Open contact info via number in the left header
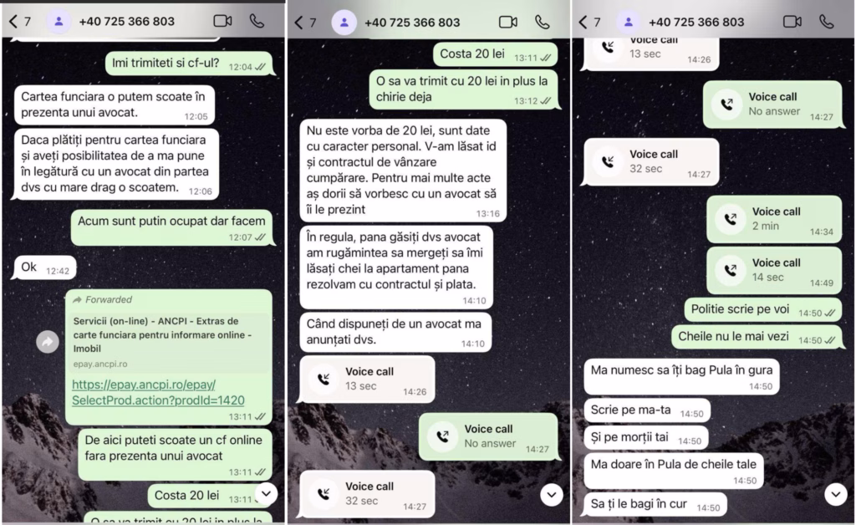Viewport: 856px width, 525px height. tap(127, 21)
